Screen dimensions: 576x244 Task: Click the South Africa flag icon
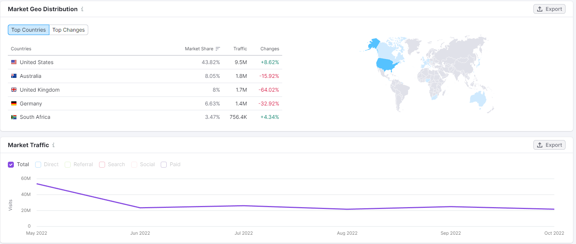tap(14, 117)
